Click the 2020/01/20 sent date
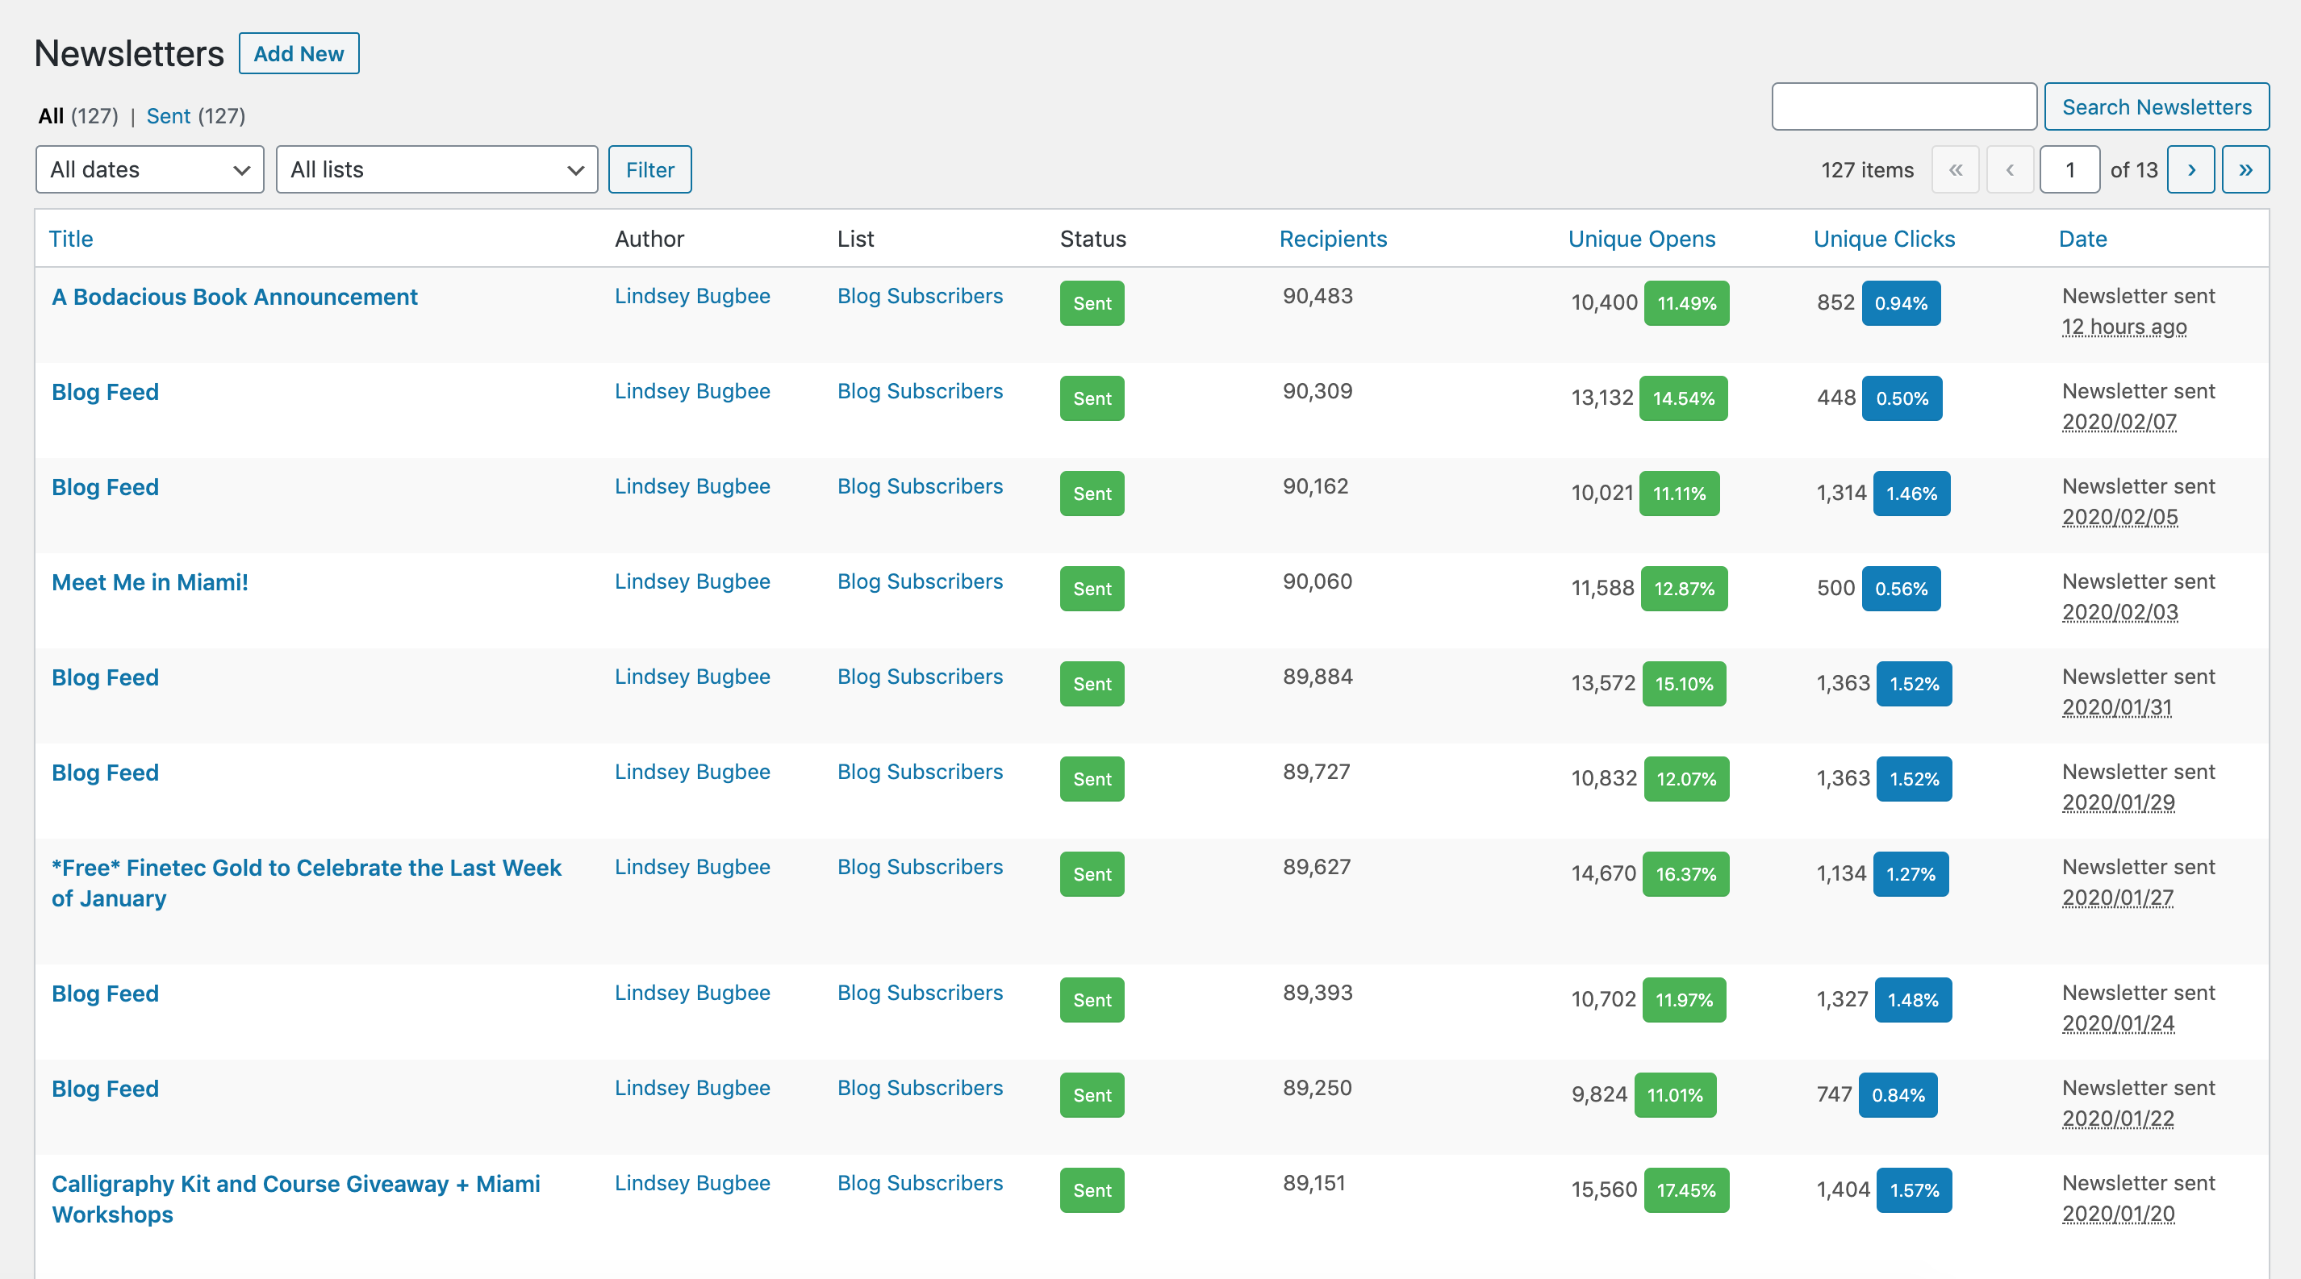 click(2118, 1214)
